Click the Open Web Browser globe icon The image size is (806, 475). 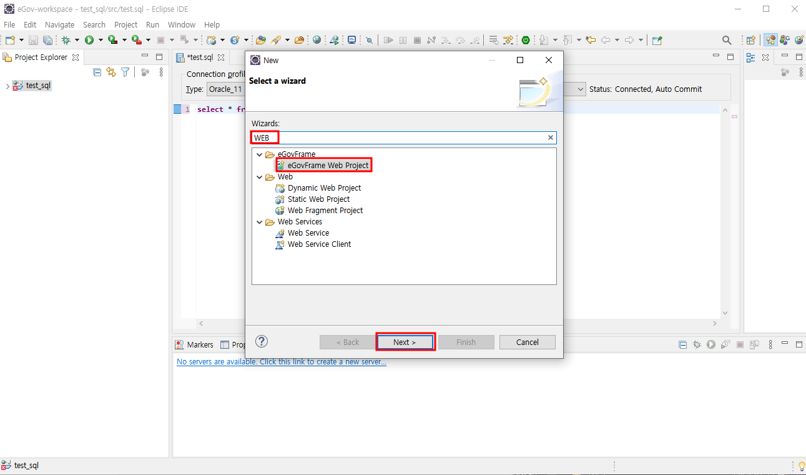click(317, 40)
